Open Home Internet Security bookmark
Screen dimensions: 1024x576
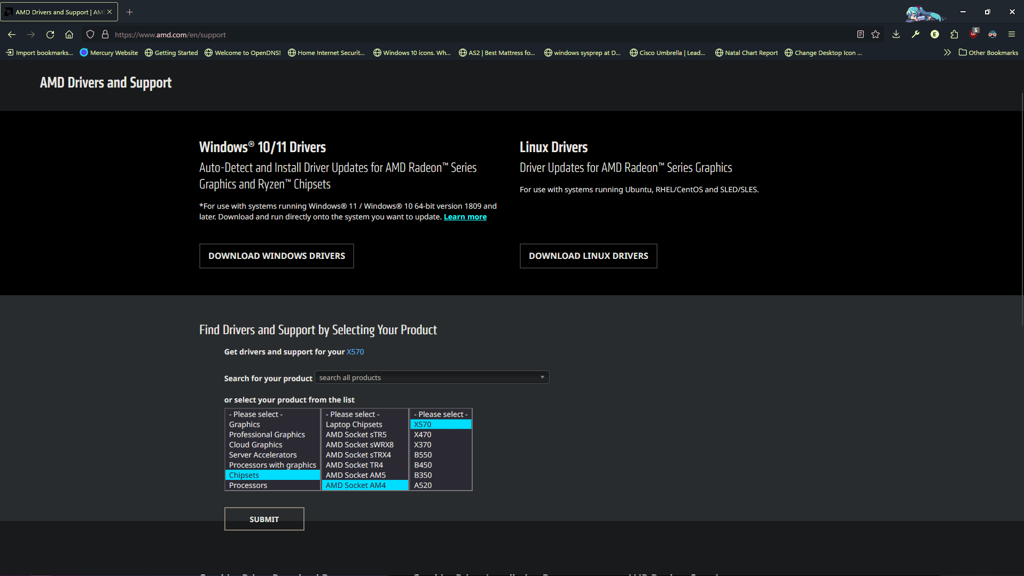tap(326, 52)
